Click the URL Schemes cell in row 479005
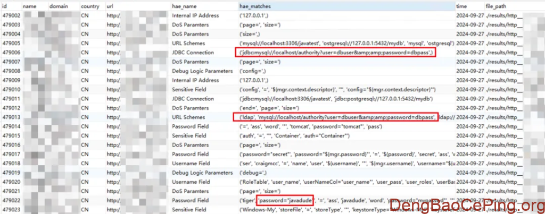 (x=188, y=44)
